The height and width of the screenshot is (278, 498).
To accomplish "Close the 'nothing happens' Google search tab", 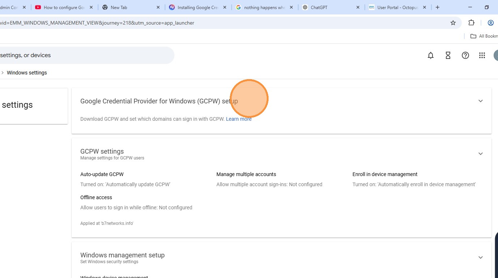I will pyautogui.click(x=291, y=7).
